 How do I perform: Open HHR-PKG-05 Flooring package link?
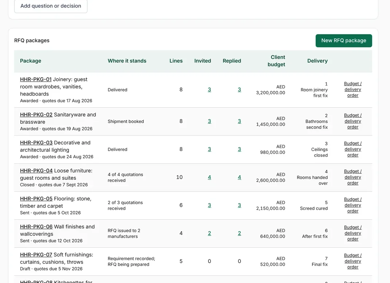tap(36, 199)
